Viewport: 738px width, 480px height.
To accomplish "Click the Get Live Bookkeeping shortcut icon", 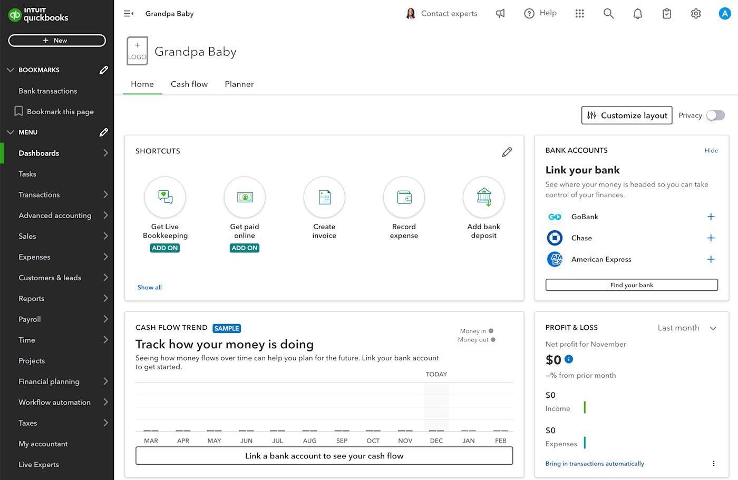I will tap(165, 197).
